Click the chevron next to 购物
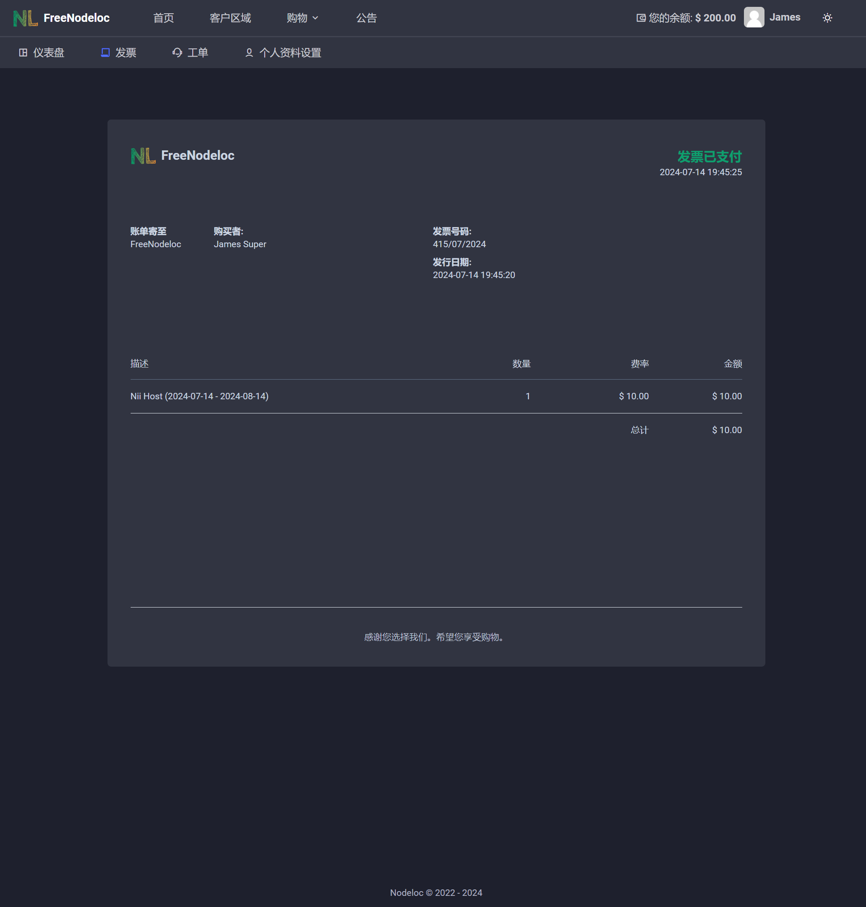The image size is (866, 907). pyautogui.click(x=315, y=18)
